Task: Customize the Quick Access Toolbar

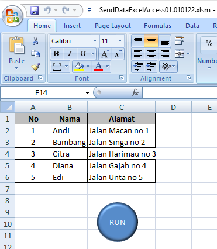Action: pyautogui.click(x=89, y=10)
